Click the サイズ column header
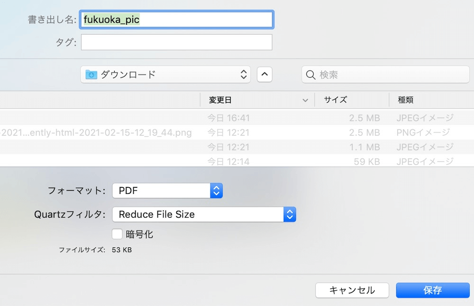 click(335, 100)
